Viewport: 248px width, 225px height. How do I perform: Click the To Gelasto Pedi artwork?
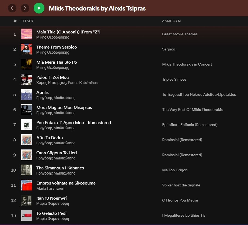(x=27, y=215)
